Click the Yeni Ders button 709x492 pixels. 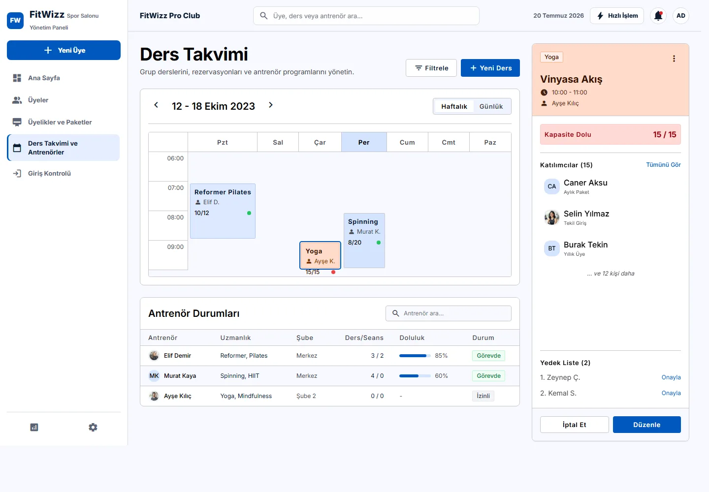490,68
